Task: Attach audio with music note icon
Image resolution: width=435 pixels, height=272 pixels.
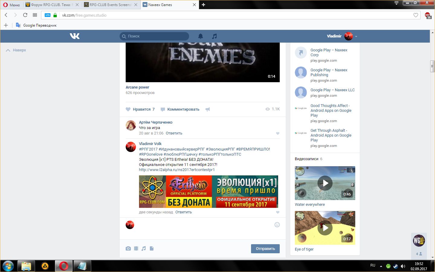Action: click(144, 248)
